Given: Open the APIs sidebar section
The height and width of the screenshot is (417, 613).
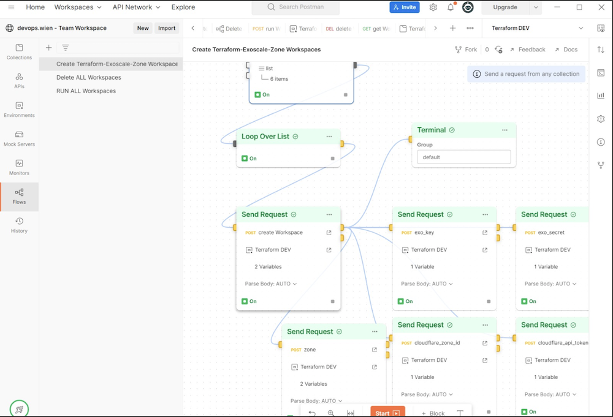Looking at the screenshot, I should click(19, 81).
